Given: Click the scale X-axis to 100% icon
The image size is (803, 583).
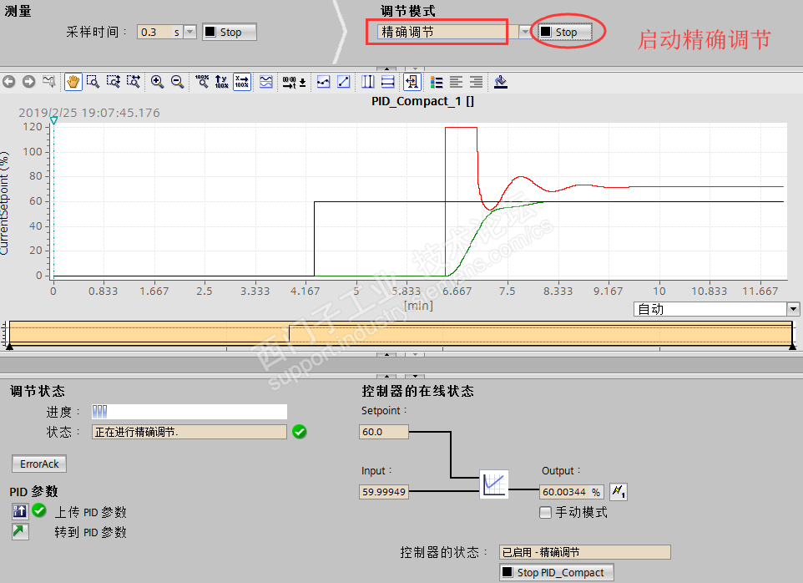Looking at the screenshot, I should [242, 82].
